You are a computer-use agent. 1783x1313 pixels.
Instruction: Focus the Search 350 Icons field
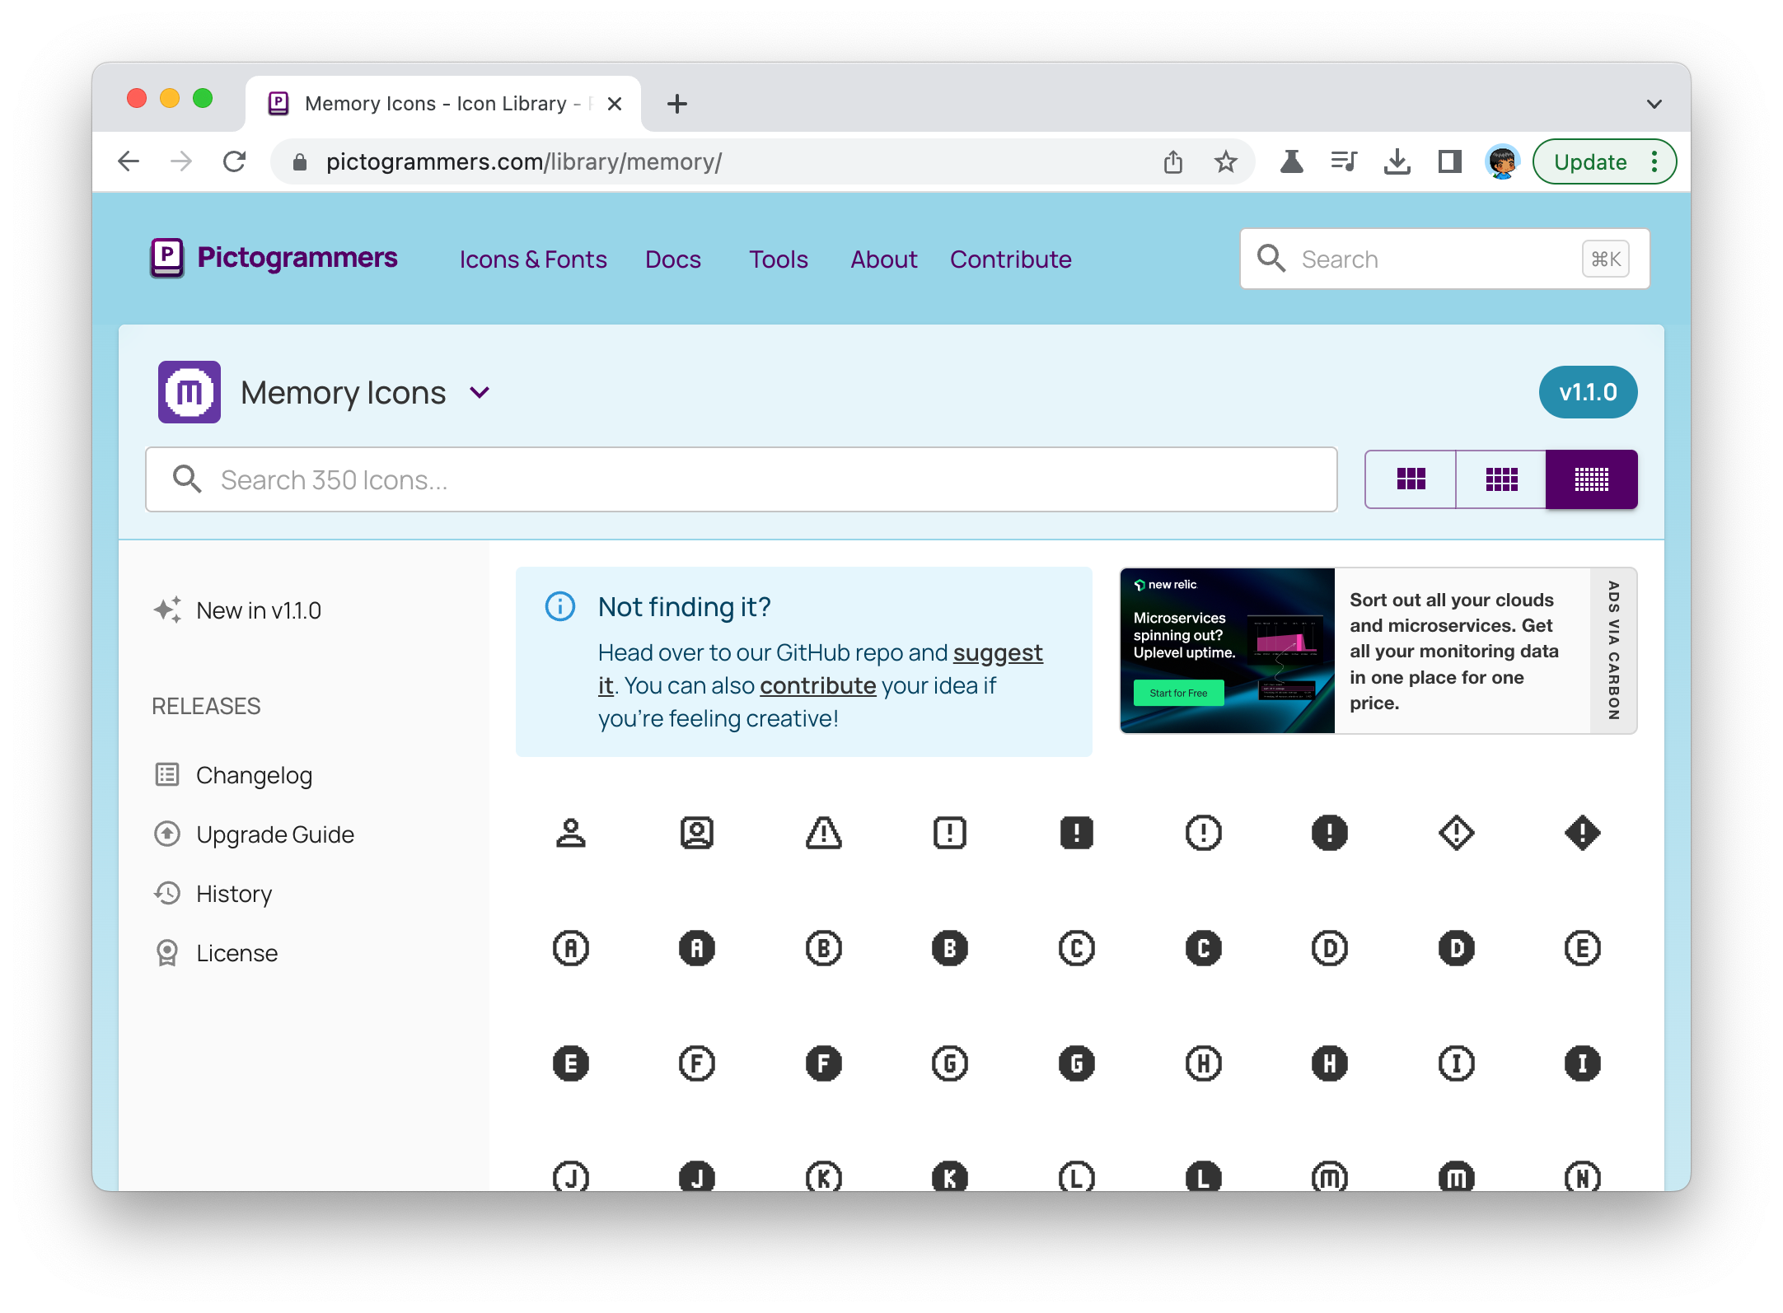tap(742, 479)
